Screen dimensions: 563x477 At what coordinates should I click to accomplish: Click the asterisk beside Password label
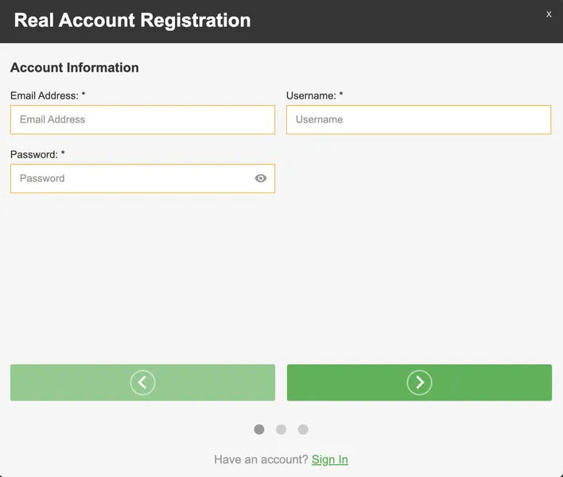click(63, 154)
